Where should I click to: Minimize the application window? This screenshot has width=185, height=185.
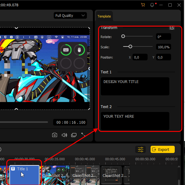(161, 5)
